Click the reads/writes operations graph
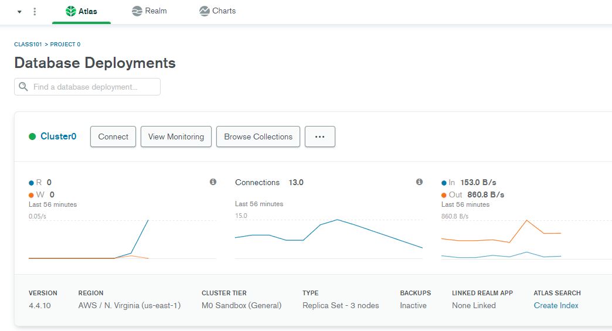This screenshot has width=612, height=331. 122,239
